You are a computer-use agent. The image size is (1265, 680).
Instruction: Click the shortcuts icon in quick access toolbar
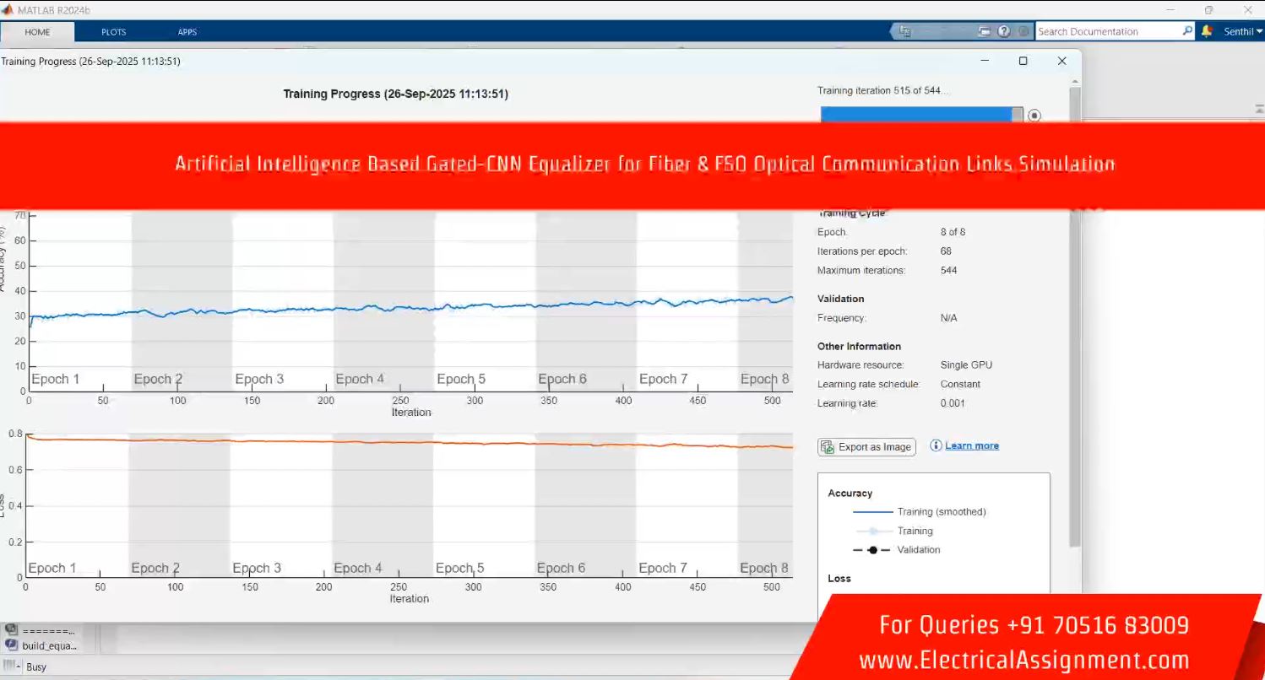pos(905,31)
